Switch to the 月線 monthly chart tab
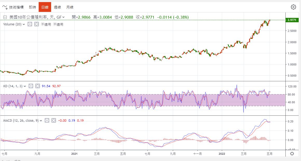 click(x=70, y=7)
